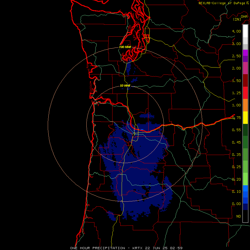Select the white swatch at legend top

(245, 31)
